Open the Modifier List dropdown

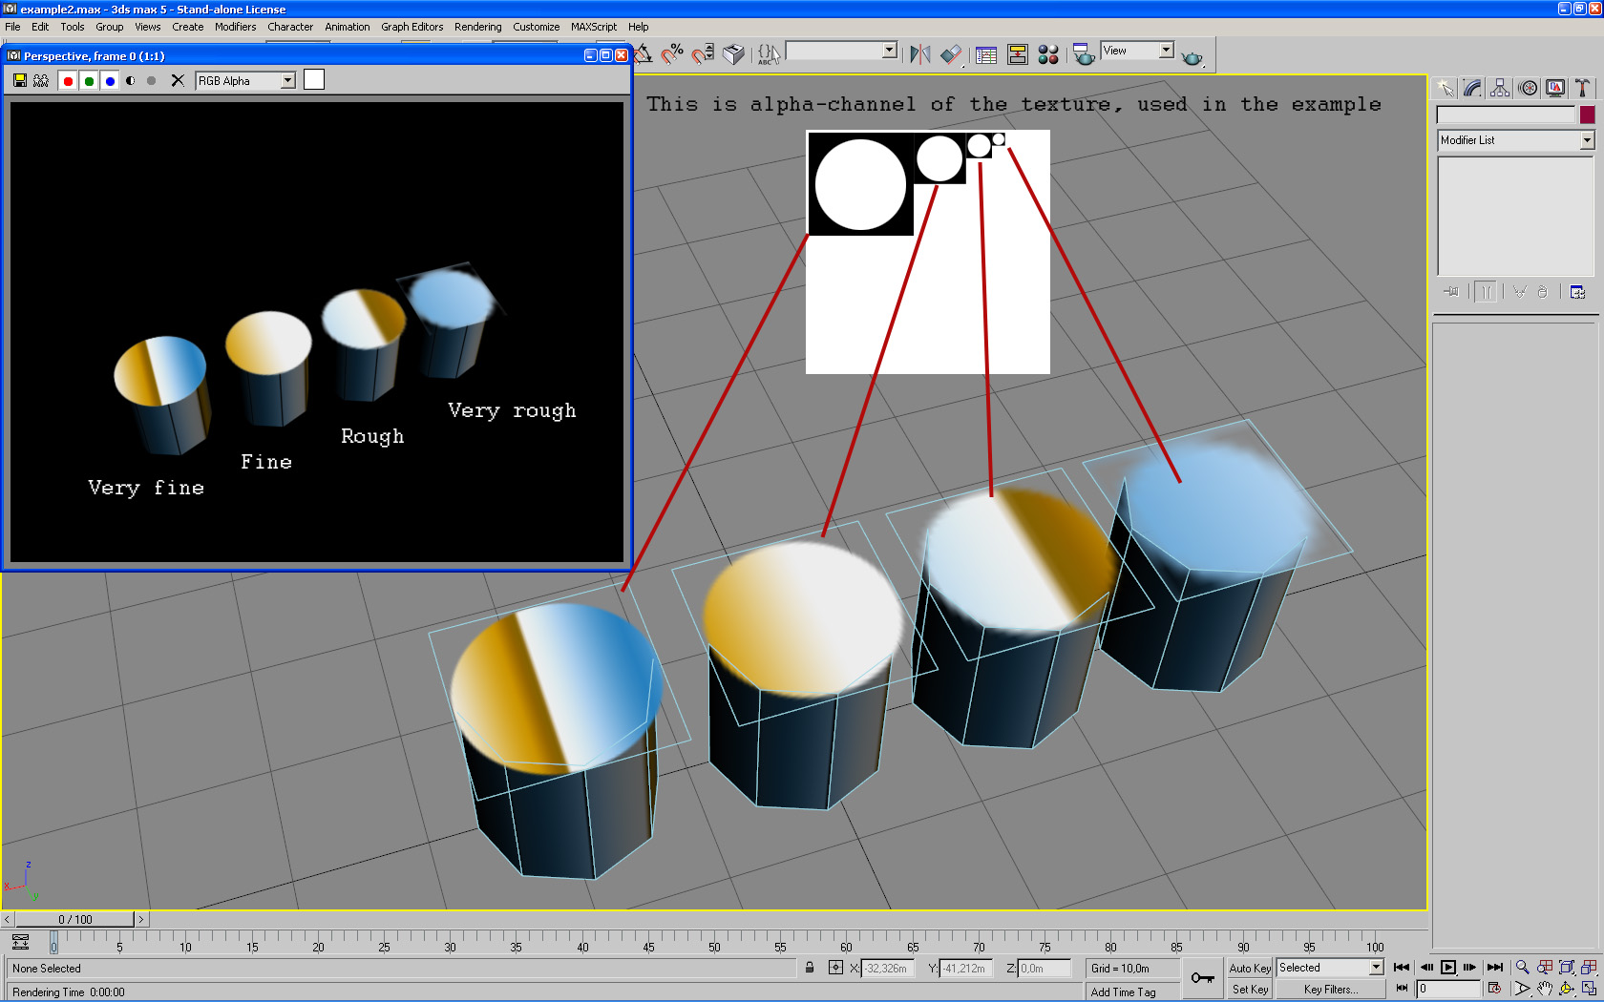(1586, 140)
